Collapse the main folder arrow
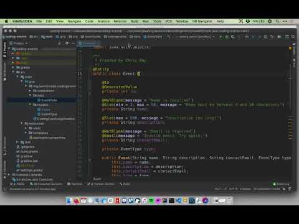This screenshot has height=224, width=299. pos(17,77)
